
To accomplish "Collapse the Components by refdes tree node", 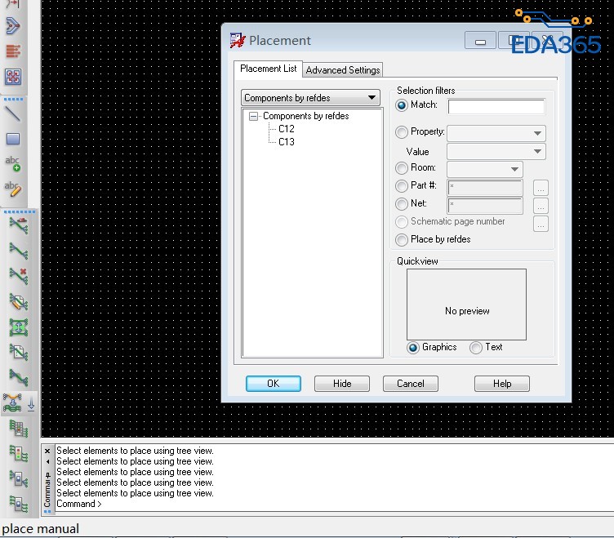I will [253, 116].
